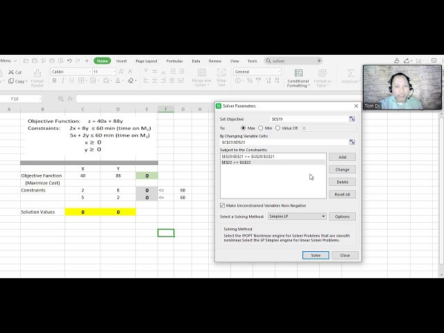Switch to the Formulas tab
444x333 pixels.
[x=174, y=61]
